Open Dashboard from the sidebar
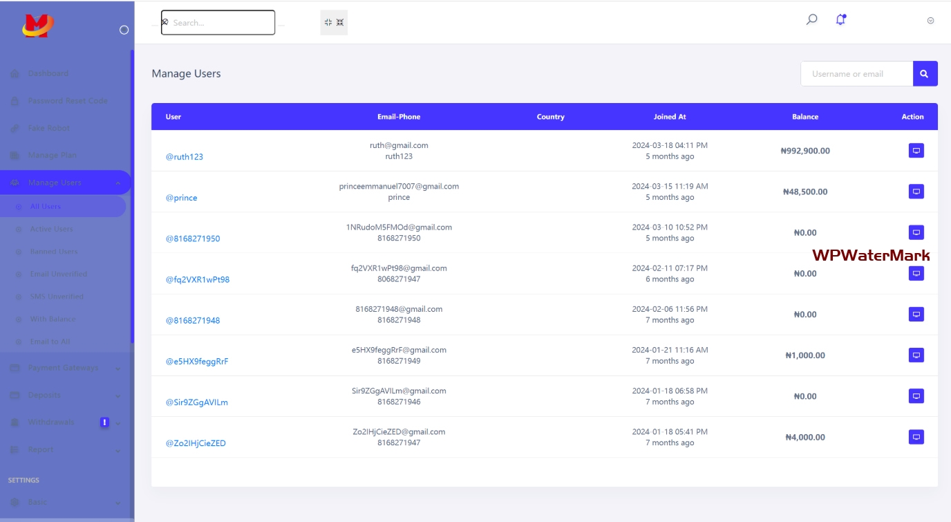Screen dimensions: 951x522 click(x=48, y=73)
